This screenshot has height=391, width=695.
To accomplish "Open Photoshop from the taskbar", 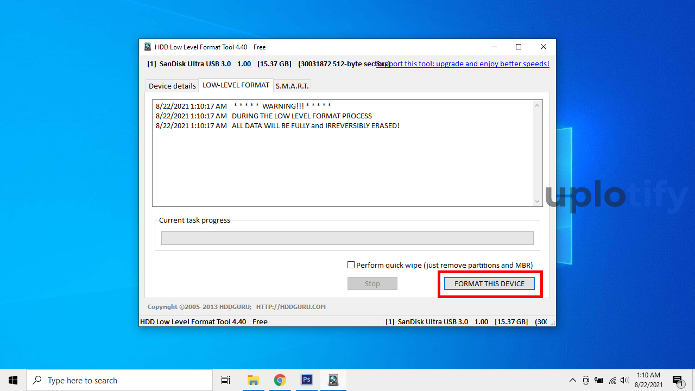I will click(307, 380).
